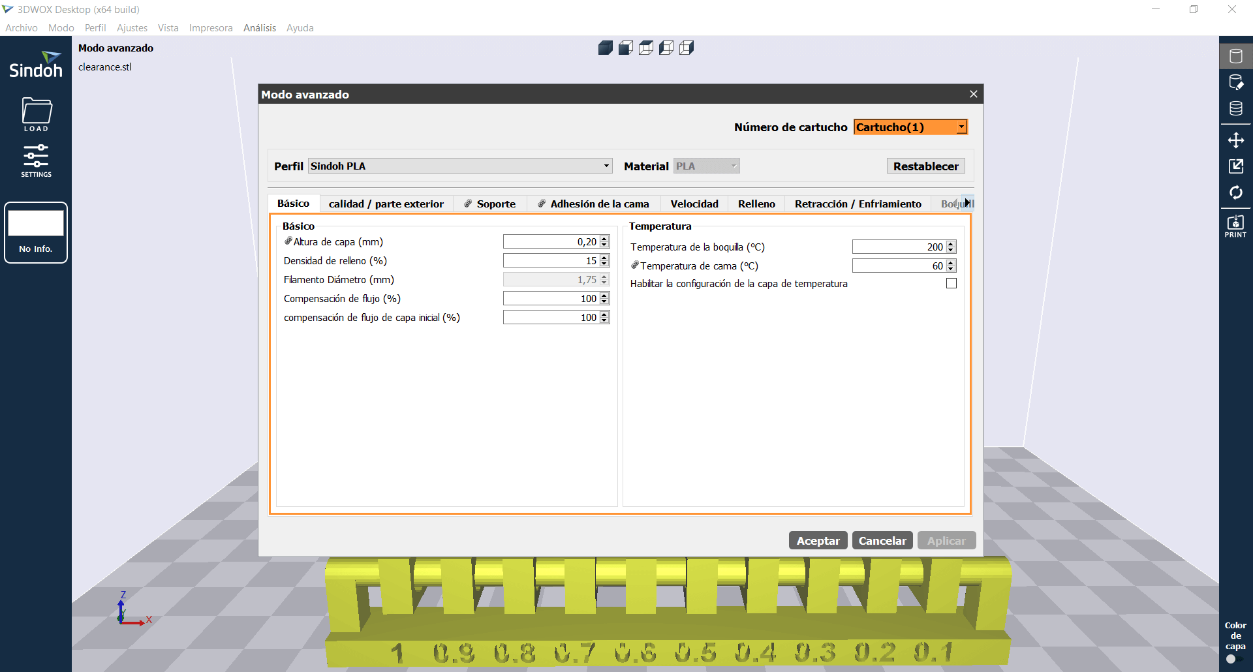Decrease Temperatura de cama value
Screen dimensions: 1253x672
click(951, 269)
